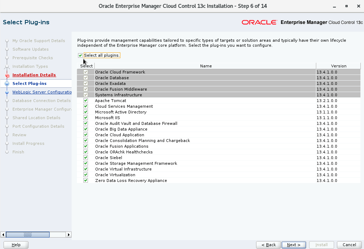Toggle Oracle Fusion Applications checkbox
The width and height of the screenshot is (364, 249).
tap(86, 146)
